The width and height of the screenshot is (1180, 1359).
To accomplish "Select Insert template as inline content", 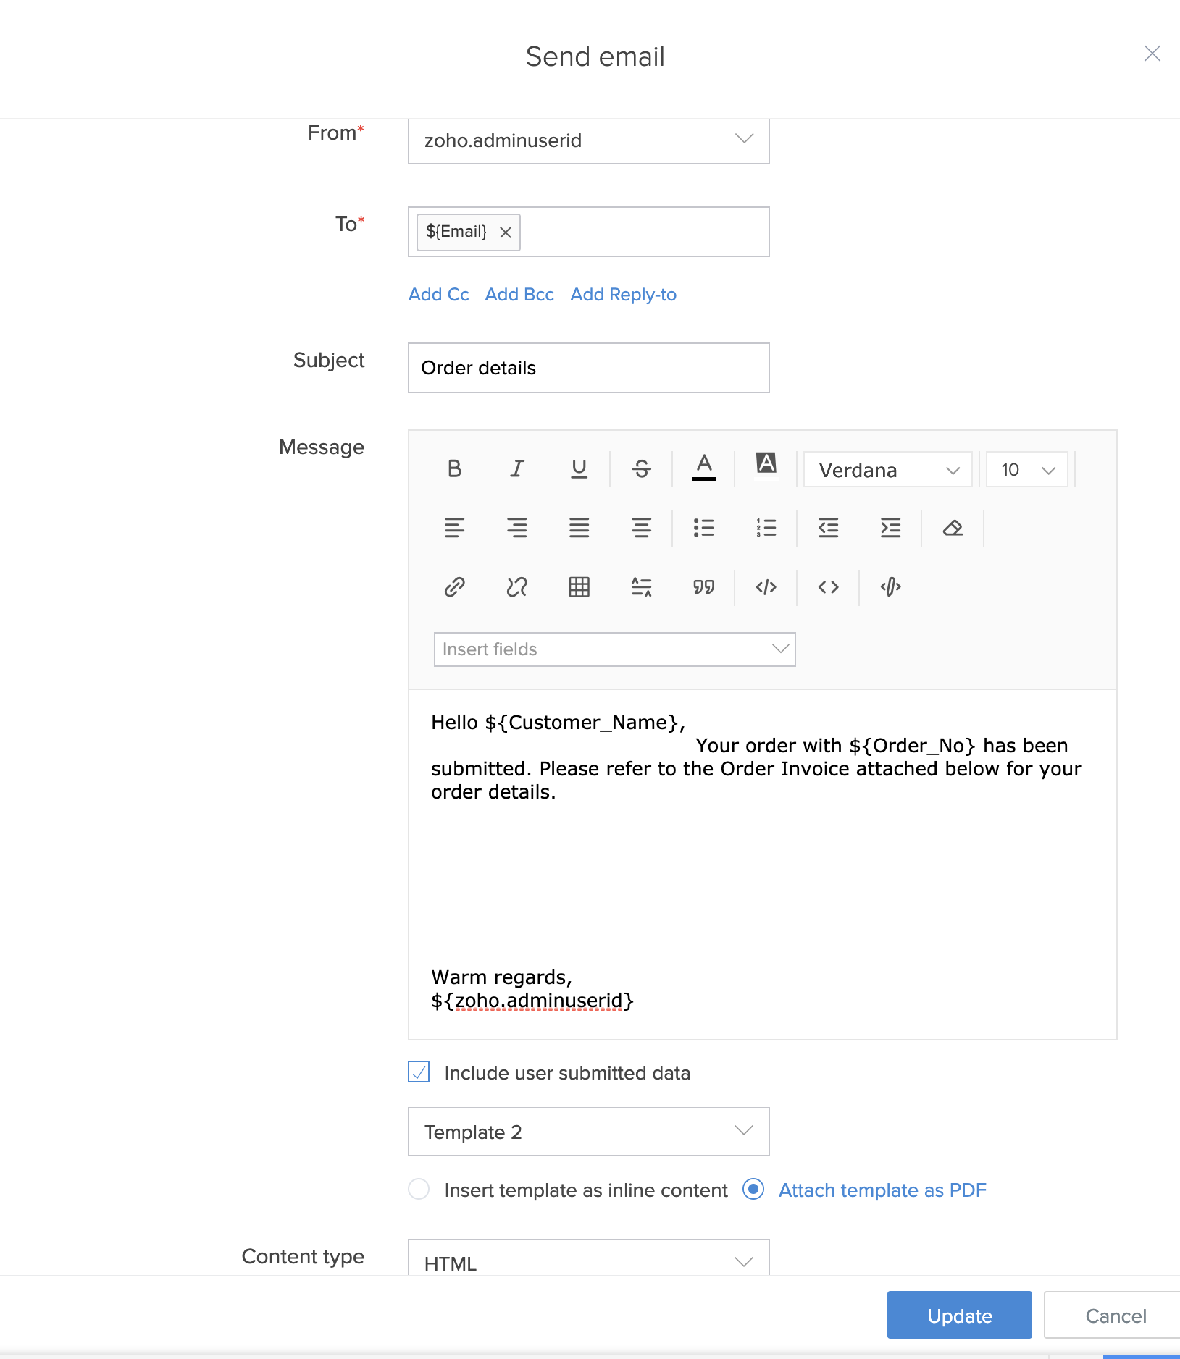I will (419, 1189).
